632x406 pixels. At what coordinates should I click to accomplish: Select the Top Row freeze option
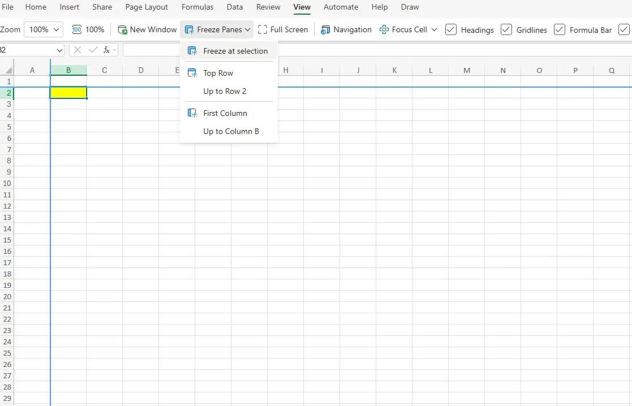(217, 73)
